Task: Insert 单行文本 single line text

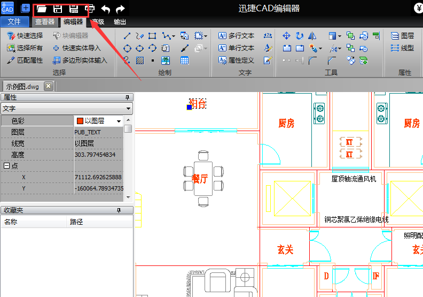Action: pyautogui.click(x=236, y=48)
